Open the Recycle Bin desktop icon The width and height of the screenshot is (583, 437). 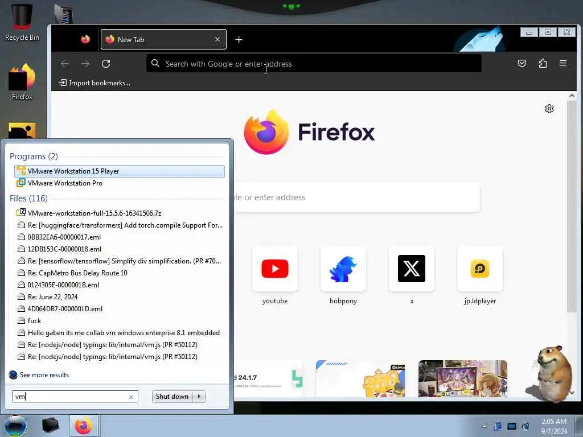[x=22, y=22]
